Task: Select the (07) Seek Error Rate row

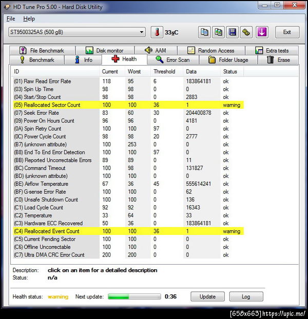Action: click(128, 113)
